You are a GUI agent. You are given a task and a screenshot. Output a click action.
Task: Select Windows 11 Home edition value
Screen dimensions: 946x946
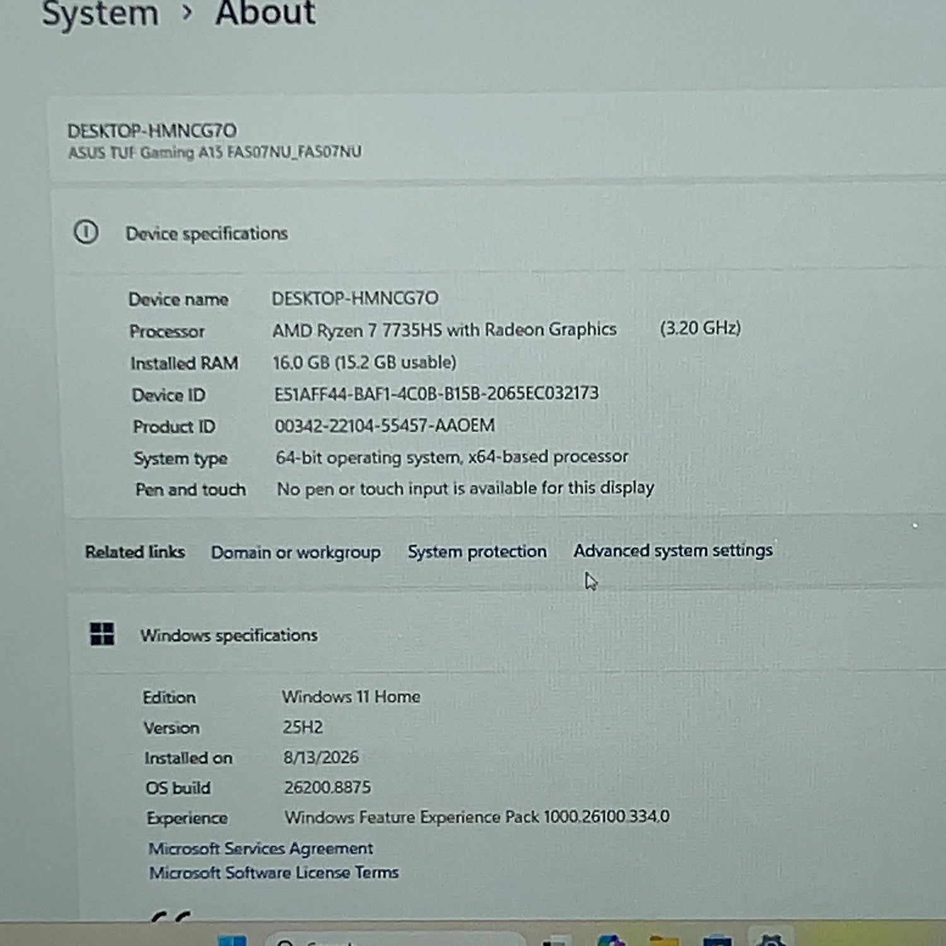[x=351, y=696]
